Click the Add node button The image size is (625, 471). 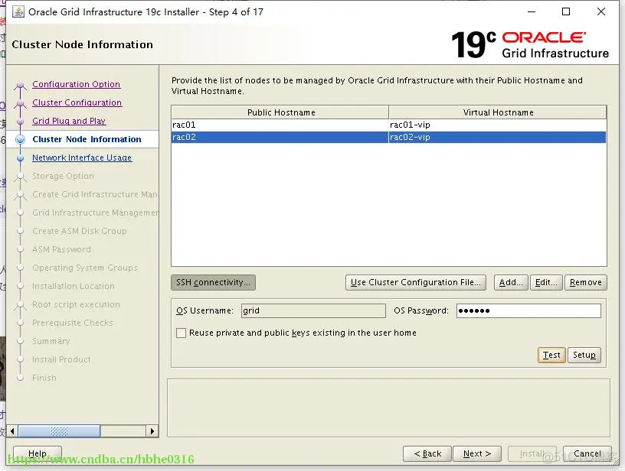point(511,282)
